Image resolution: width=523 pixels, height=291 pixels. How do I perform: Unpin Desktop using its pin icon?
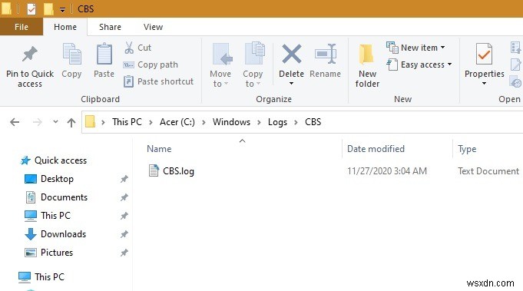pos(124,180)
